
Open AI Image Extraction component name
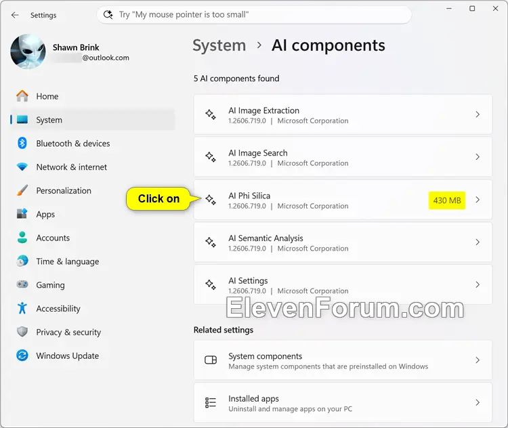263,110
